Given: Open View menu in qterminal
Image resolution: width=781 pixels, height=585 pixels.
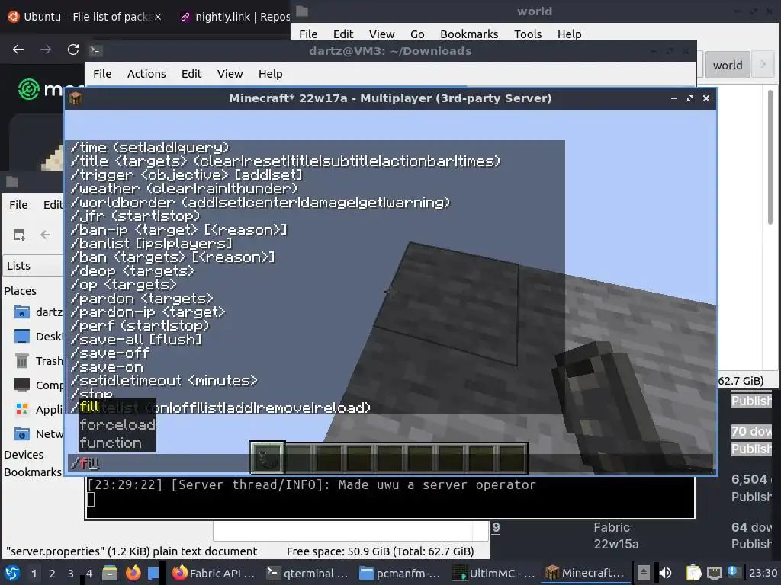Looking at the screenshot, I should (x=230, y=74).
